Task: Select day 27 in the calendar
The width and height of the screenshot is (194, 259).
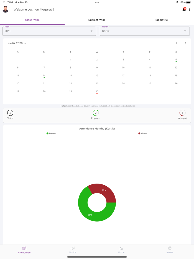Action: [x=18, y=91]
